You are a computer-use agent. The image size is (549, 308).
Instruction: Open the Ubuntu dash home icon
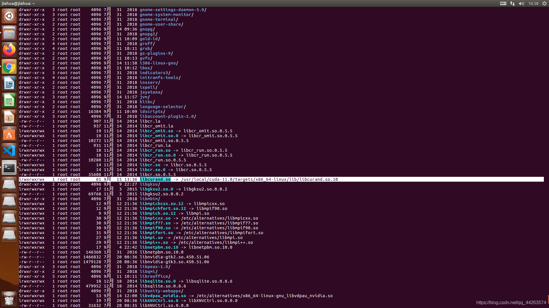9,16
